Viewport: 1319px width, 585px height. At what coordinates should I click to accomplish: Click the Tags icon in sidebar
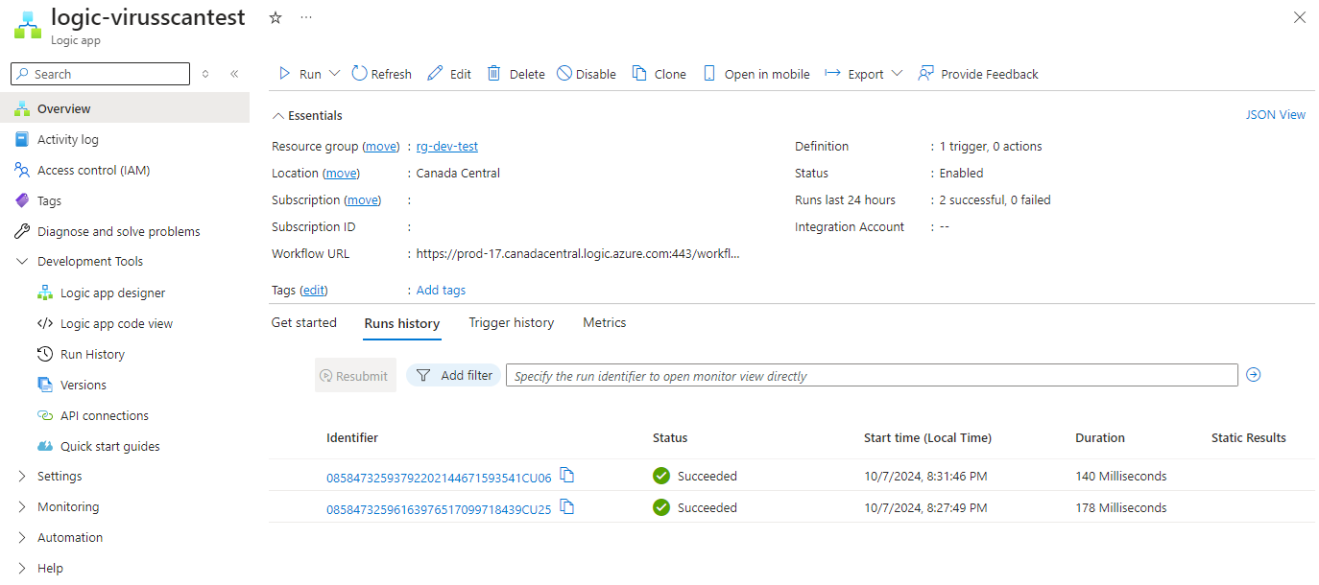[x=22, y=200]
